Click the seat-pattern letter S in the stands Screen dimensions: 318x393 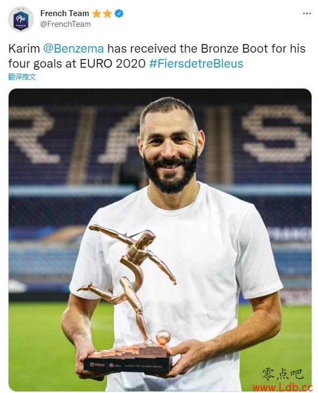click(277, 134)
